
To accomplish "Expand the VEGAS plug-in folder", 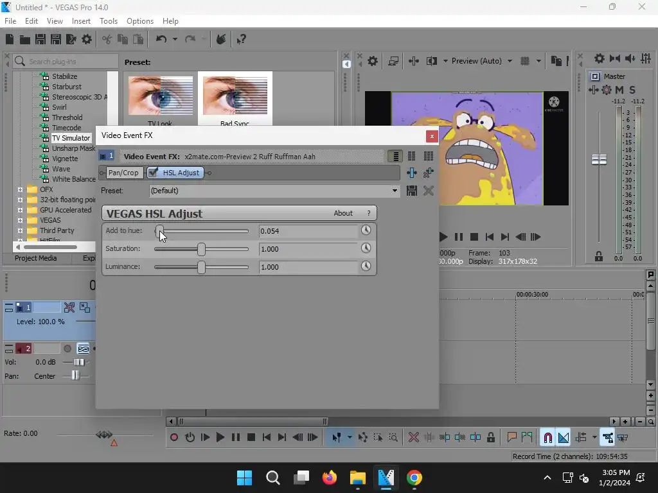I will pos(20,220).
